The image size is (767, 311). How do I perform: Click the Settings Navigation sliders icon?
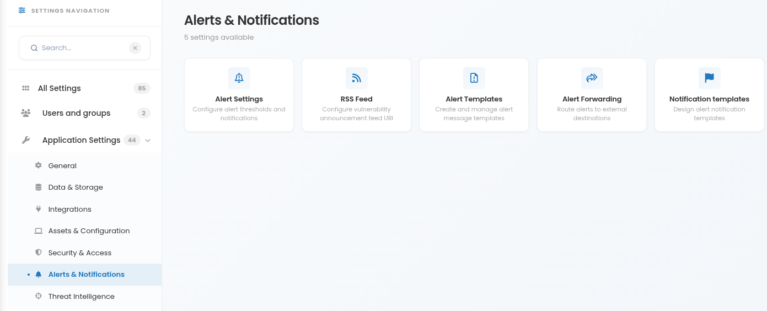22,10
